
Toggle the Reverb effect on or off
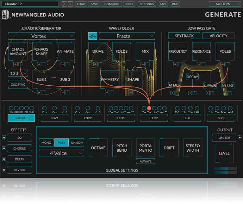[x=4, y=170]
